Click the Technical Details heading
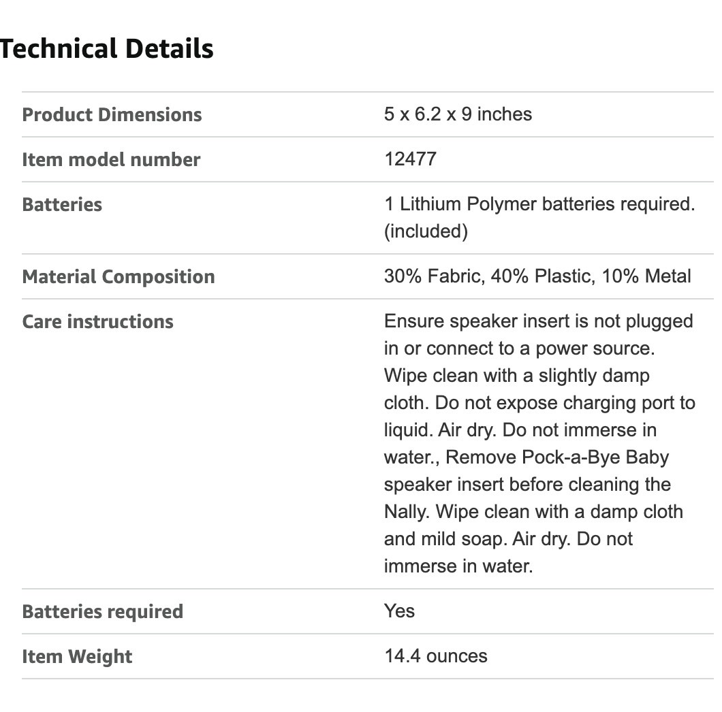Image resolution: width=722 pixels, height=712 pixels. point(107,49)
